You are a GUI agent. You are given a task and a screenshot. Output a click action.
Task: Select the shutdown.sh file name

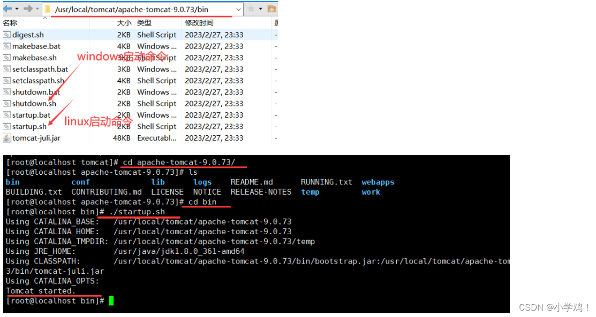pos(34,103)
